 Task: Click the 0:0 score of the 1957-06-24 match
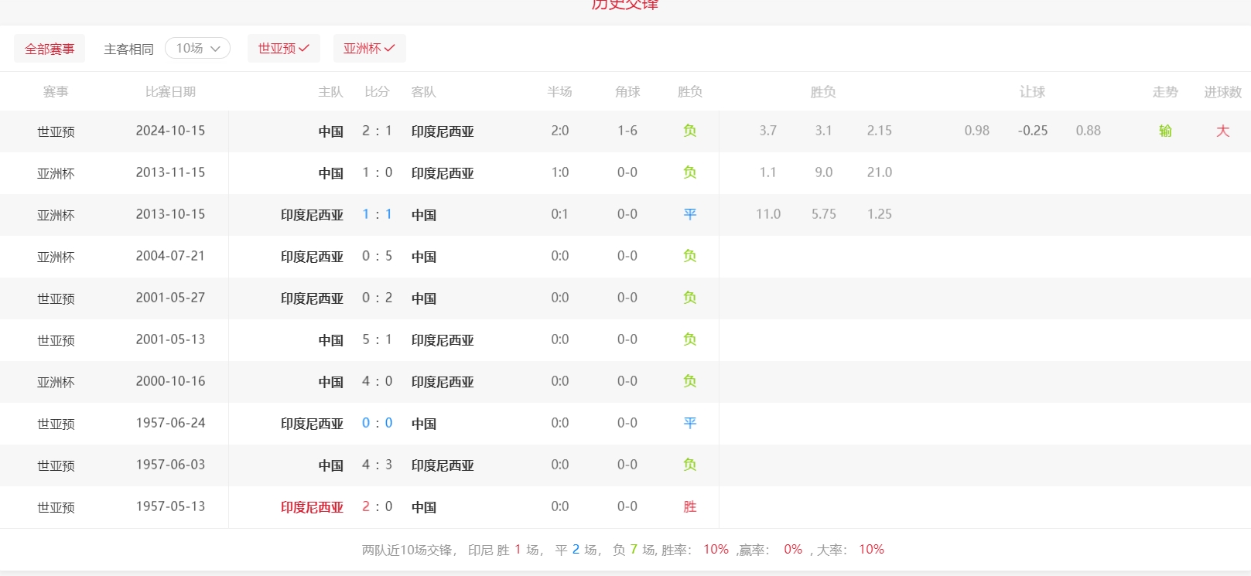(377, 423)
